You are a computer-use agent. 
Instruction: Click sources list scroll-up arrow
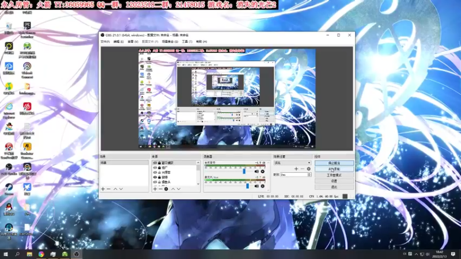pos(198,162)
